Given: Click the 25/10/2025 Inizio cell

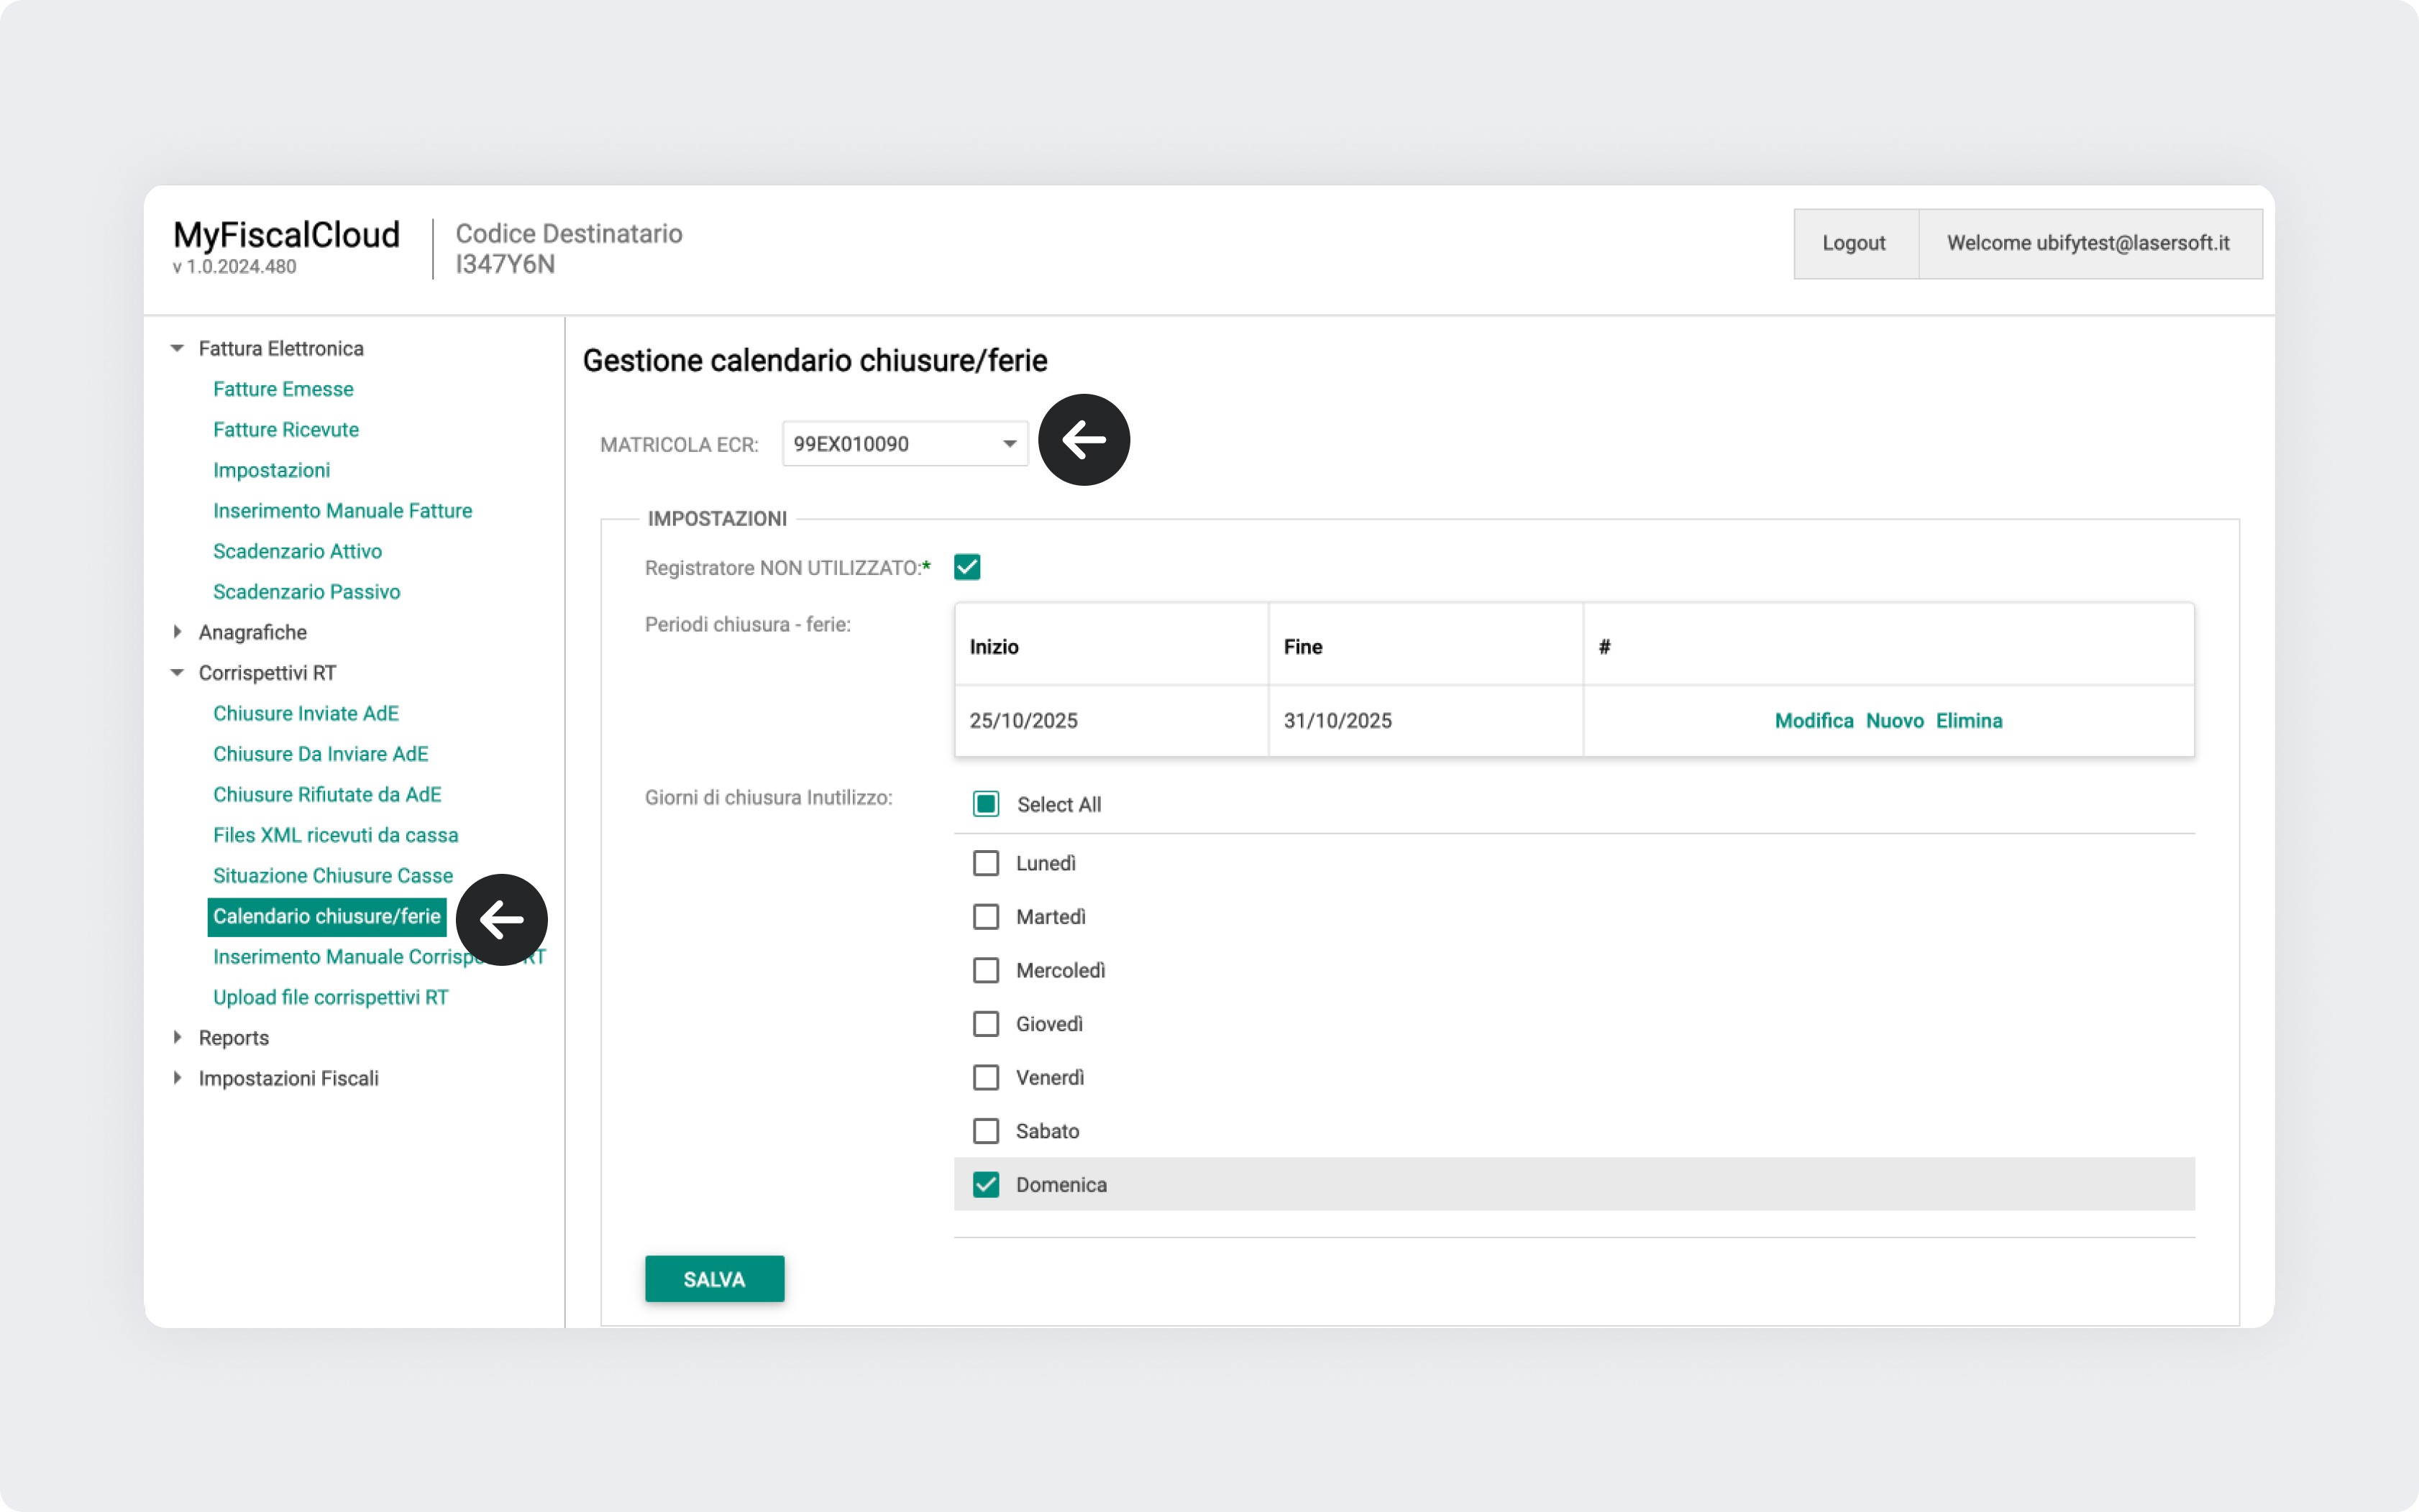Looking at the screenshot, I should pos(1023,721).
